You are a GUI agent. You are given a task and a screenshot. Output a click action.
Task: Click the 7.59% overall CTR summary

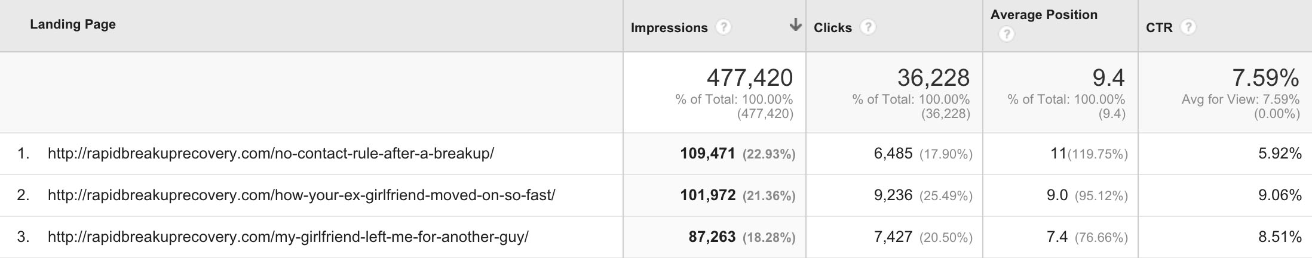coord(1265,78)
